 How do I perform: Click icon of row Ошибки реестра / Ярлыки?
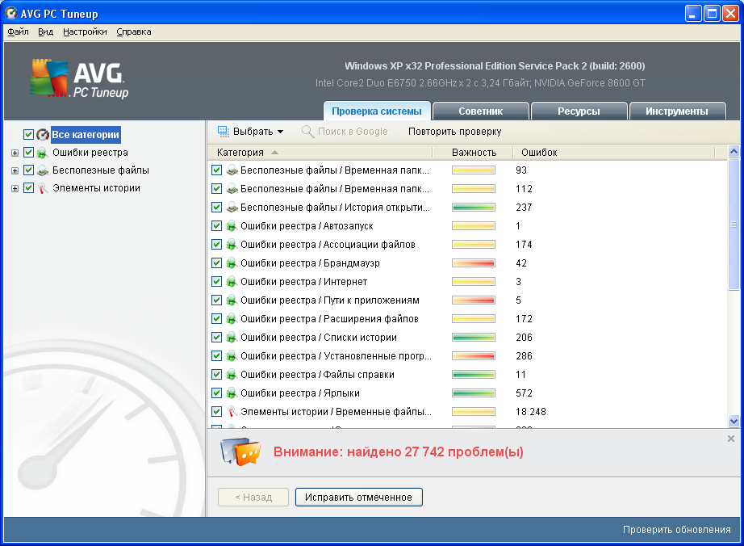232,393
